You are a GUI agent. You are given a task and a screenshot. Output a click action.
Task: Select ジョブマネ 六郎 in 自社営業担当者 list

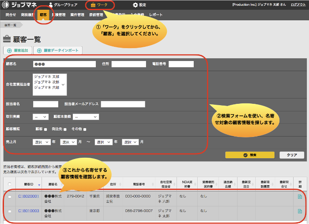click(47, 87)
